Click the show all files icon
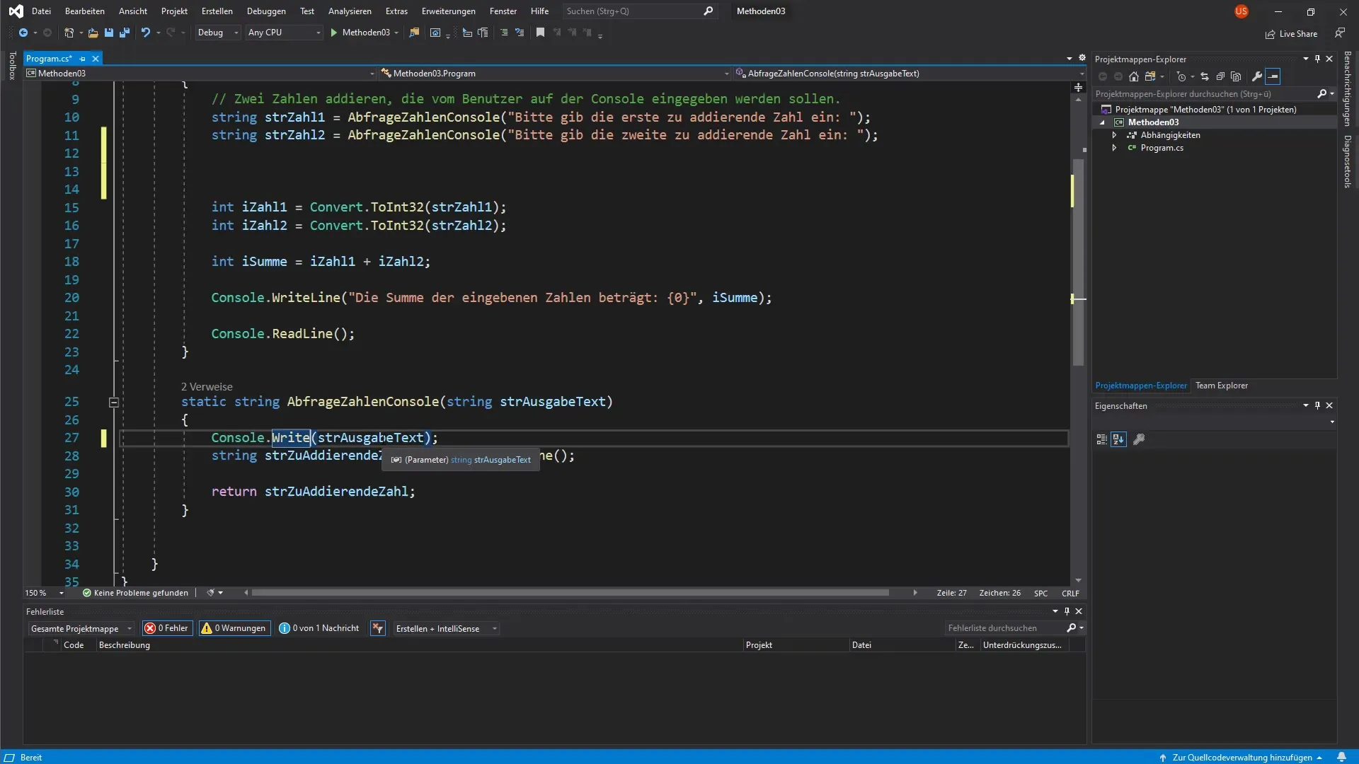 [1236, 76]
